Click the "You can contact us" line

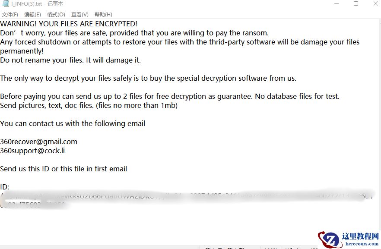[x=73, y=123]
